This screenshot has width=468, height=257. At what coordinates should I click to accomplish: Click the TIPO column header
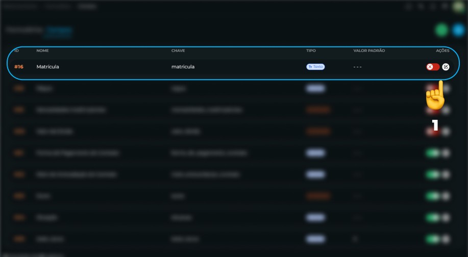click(311, 50)
